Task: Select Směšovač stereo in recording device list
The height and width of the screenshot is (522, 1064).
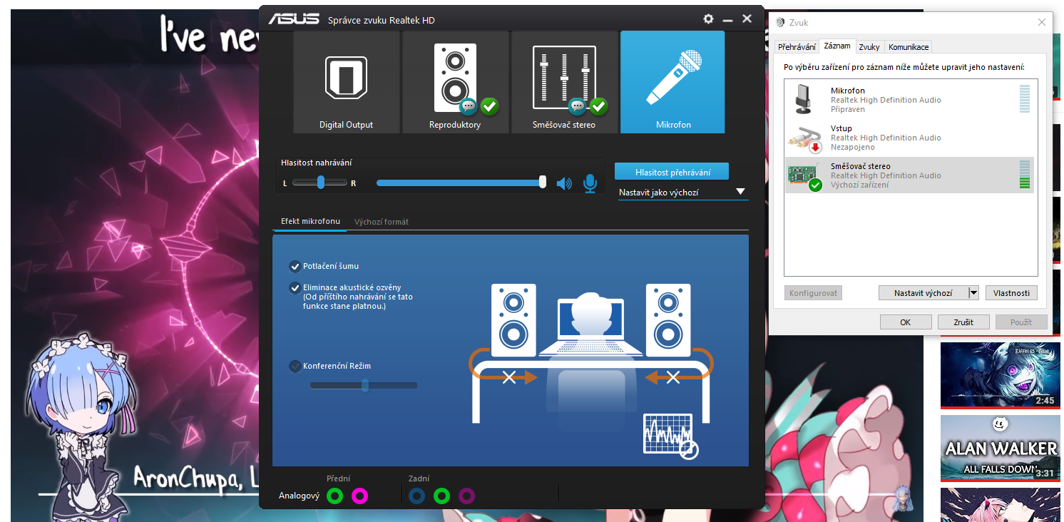Action: [x=909, y=175]
